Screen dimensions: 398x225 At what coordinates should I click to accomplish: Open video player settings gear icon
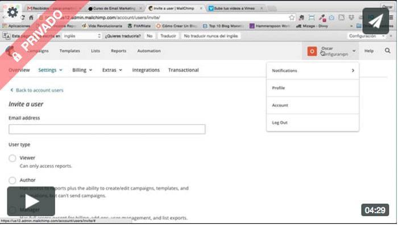(12, 12)
